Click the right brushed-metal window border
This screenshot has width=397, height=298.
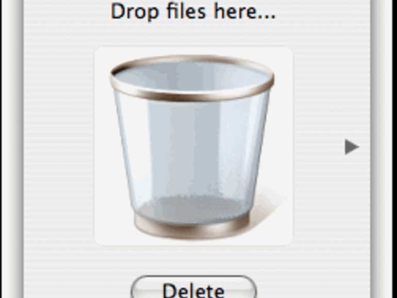coord(384,149)
